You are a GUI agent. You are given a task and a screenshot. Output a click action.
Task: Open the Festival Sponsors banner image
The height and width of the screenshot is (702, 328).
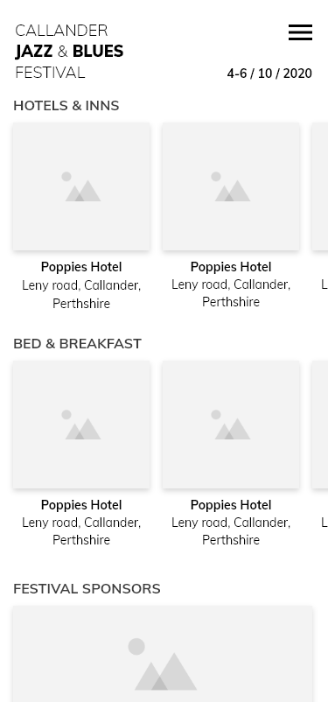(163, 654)
